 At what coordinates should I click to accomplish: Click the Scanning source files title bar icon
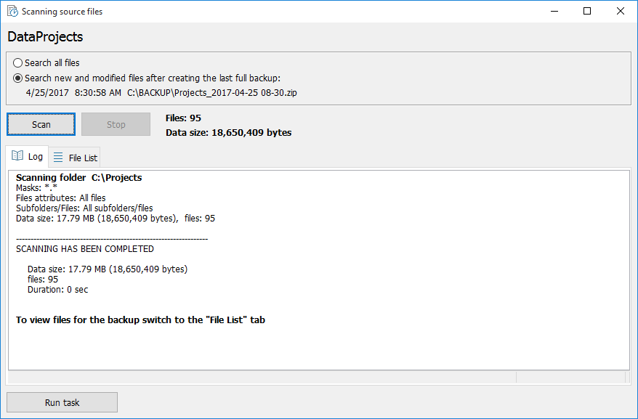[12, 11]
